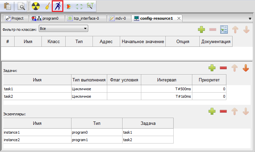The image size is (255, 152).
Task: Delete instance with red minus in Экземпляры
Action: coord(223,111)
